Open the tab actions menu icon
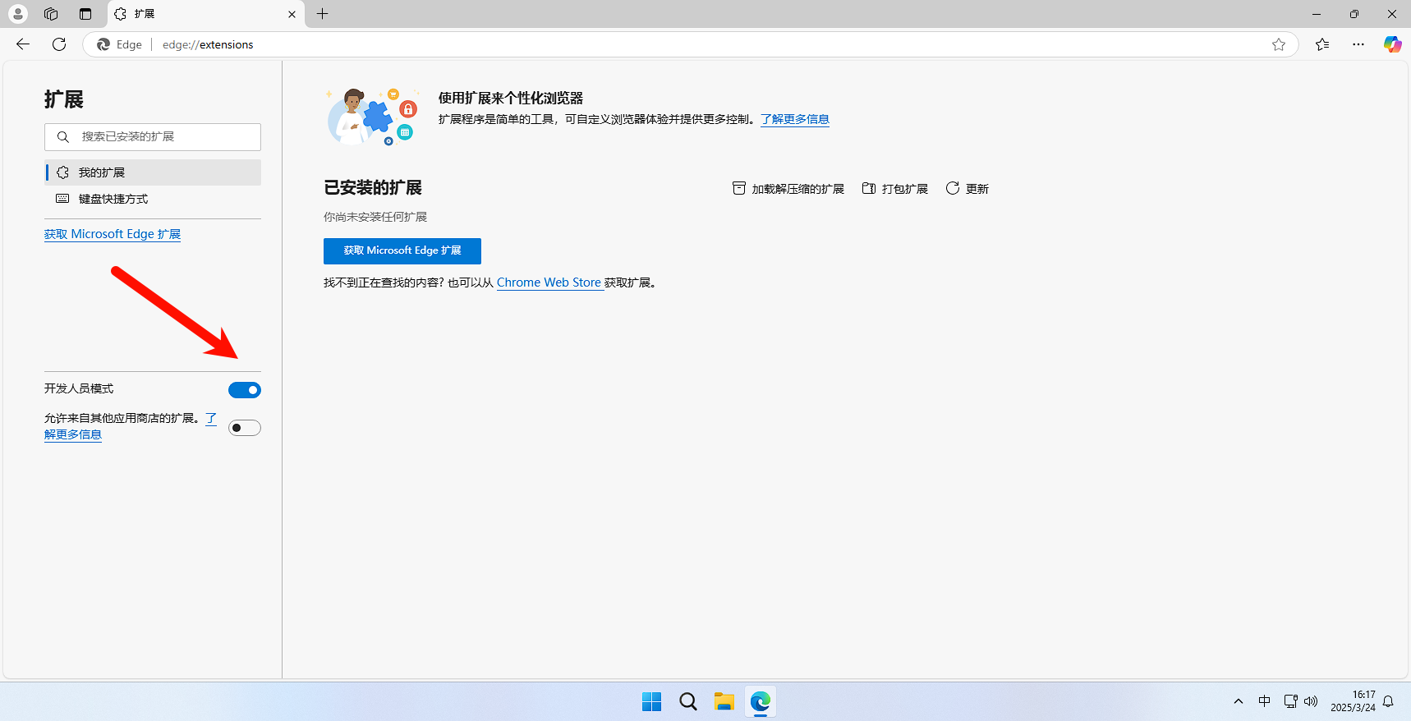 coord(85,14)
